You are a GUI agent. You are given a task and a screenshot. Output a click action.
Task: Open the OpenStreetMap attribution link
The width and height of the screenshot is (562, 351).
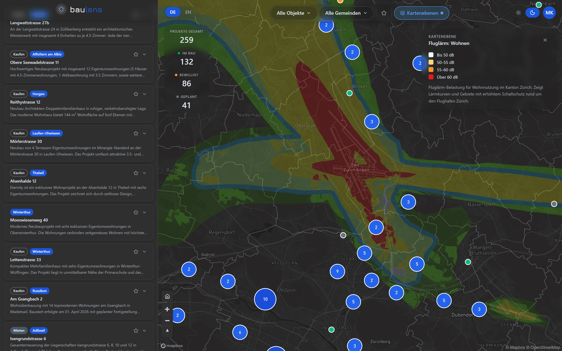pyautogui.click(x=543, y=347)
